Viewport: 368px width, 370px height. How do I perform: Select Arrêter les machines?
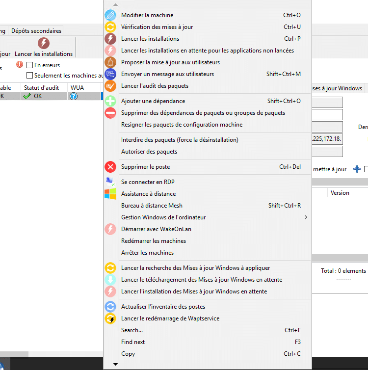(x=208, y=253)
